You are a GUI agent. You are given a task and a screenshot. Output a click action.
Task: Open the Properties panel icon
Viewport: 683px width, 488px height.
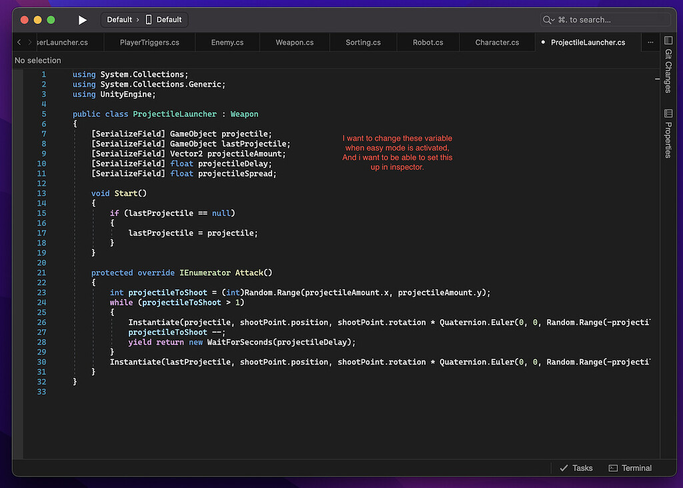coord(668,113)
